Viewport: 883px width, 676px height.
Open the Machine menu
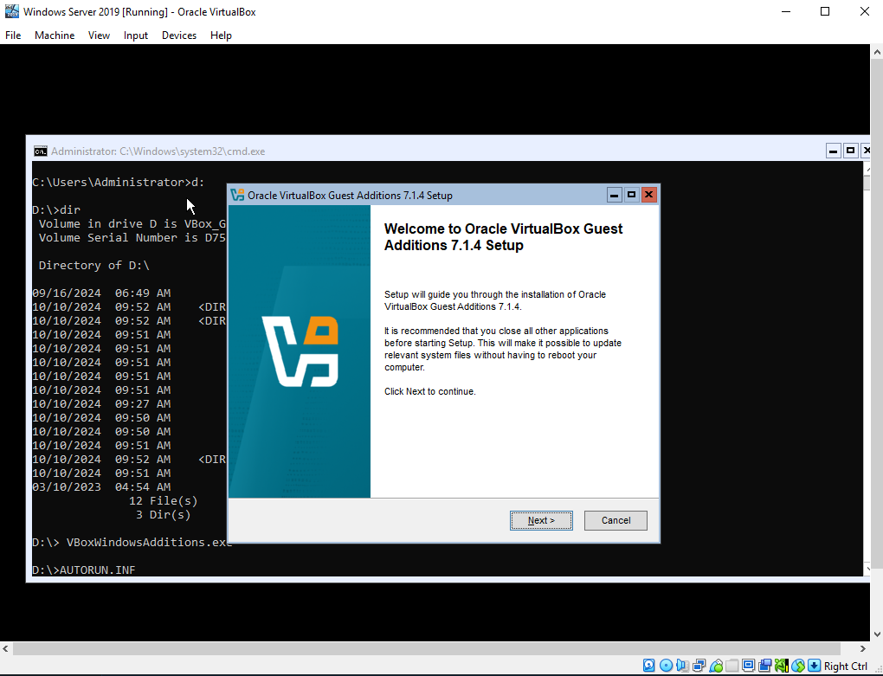tap(55, 35)
